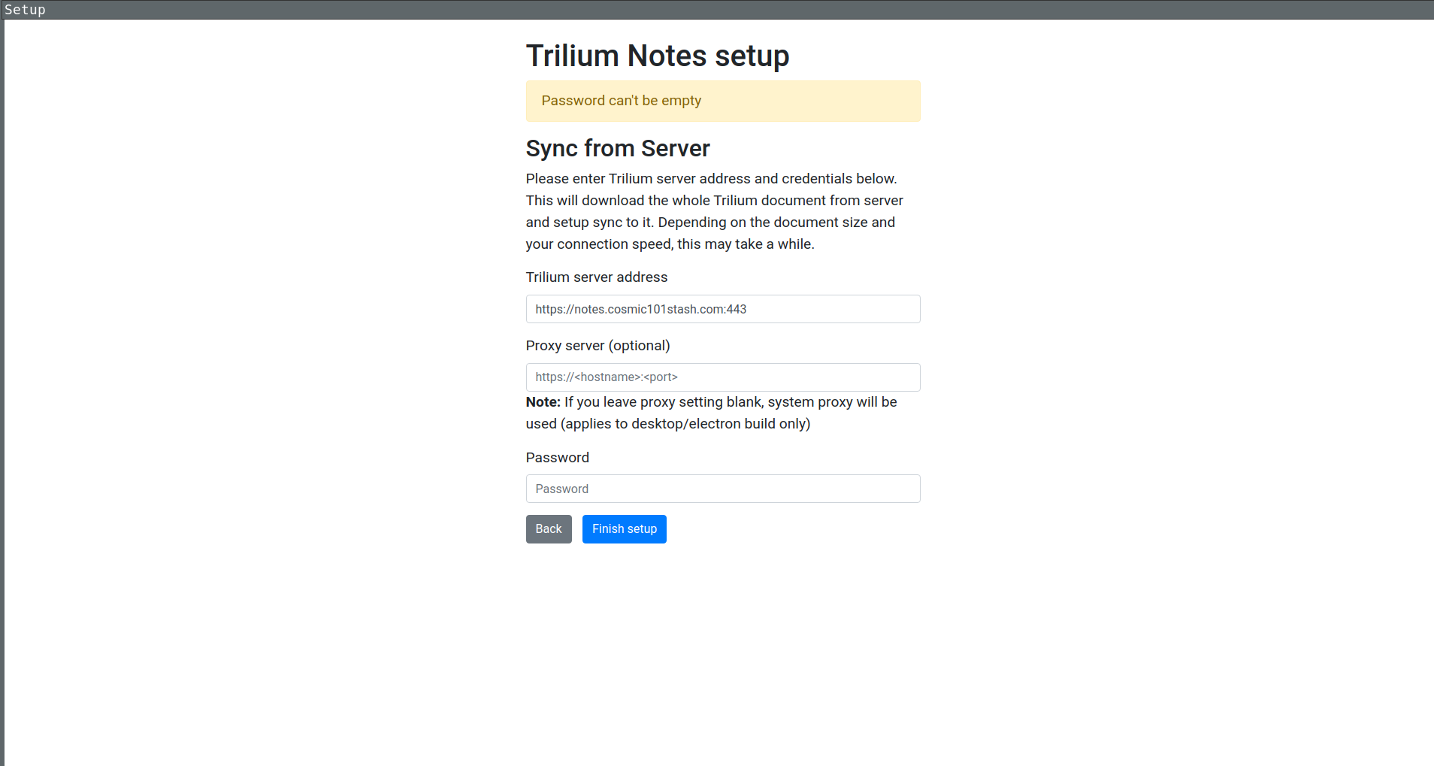Click the Proxy server input field
Screen dimensions: 1434x766
722,377
